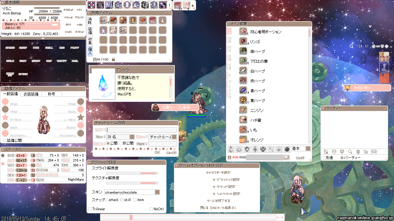Select the 初心者用ポーション item icon in storage
394x221 pixels.
(243, 32)
